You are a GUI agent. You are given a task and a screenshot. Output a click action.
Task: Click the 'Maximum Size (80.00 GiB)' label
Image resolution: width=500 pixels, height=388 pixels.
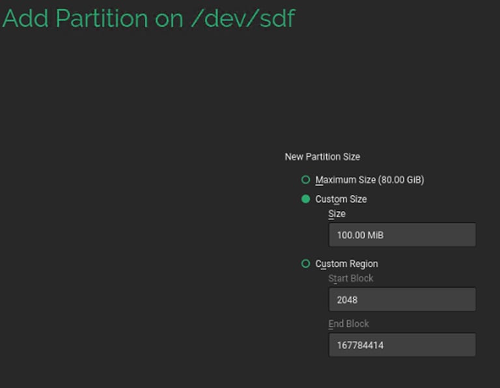(369, 180)
